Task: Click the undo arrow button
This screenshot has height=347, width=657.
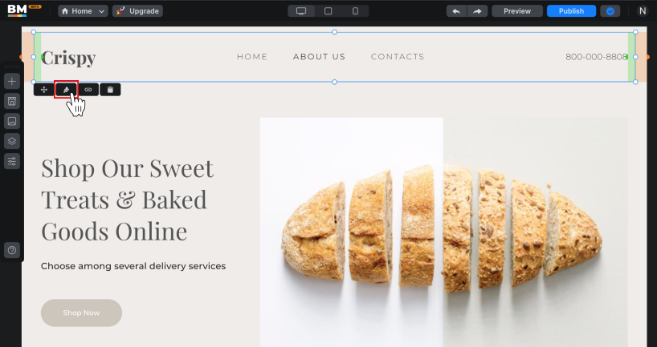Action: pos(456,11)
